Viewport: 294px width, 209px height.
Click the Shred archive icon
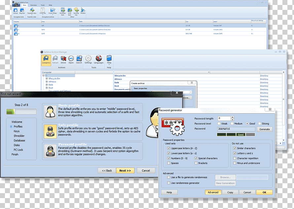pyautogui.click(x=63, y=60)
